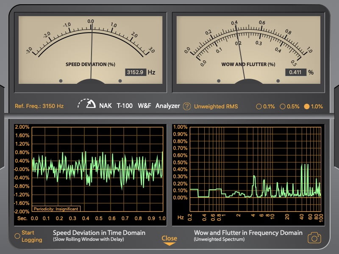The image size is (339, 254).
Task: Select the 0.1% range radio button
Action: tap(259, 107)
